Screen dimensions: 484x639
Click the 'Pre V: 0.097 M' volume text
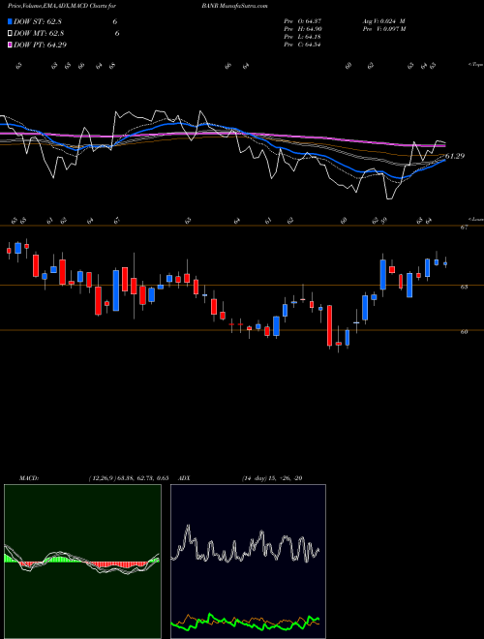point(383,28)
